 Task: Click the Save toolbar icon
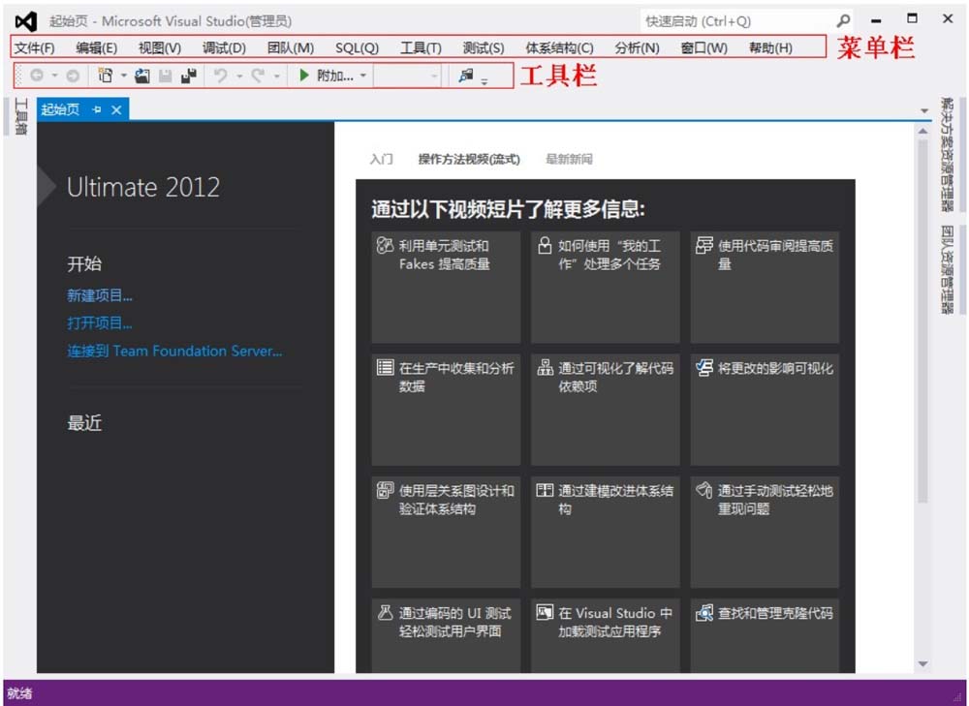[x=165, y=76]
